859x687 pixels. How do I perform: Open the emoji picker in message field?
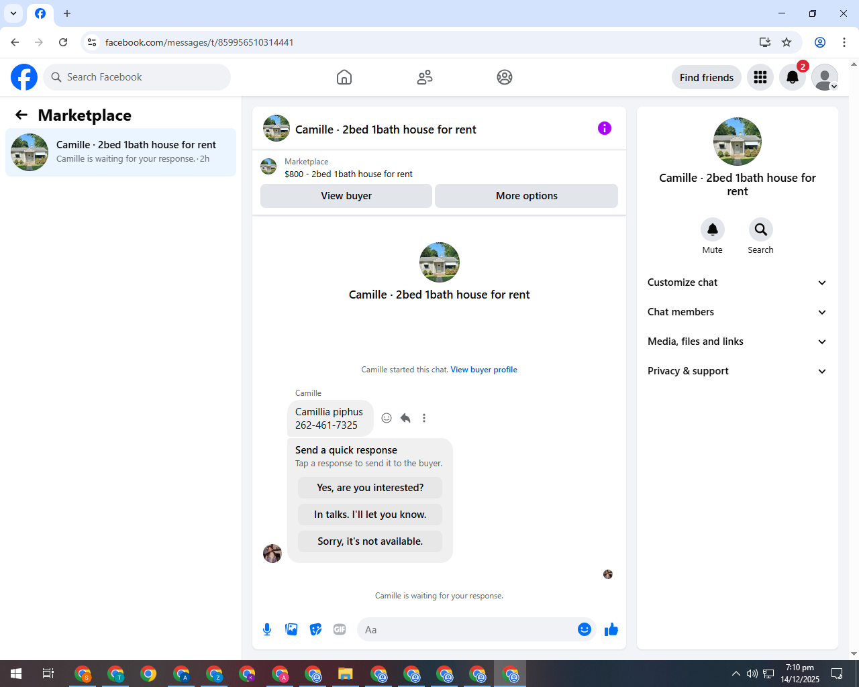click(x=585, y=629)
